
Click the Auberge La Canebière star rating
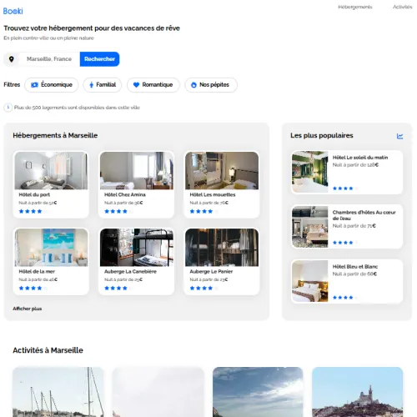click(118, 288)
